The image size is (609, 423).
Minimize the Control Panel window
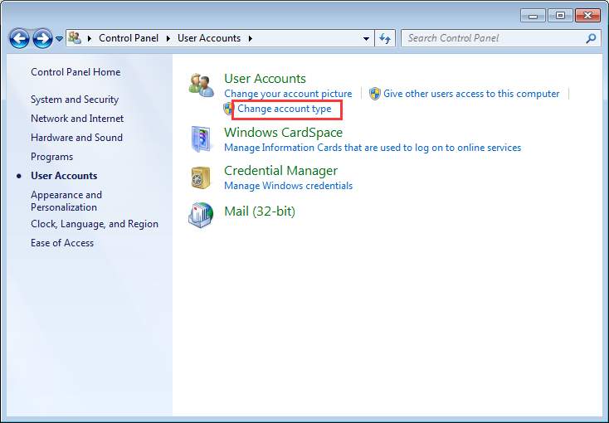pyautogui.click(x=533, y=16)
